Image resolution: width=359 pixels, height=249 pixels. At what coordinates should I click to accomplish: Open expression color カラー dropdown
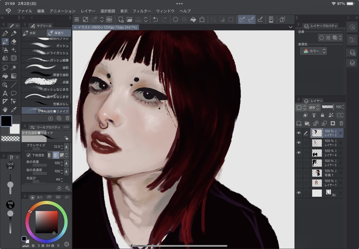[x=313, y=51]
